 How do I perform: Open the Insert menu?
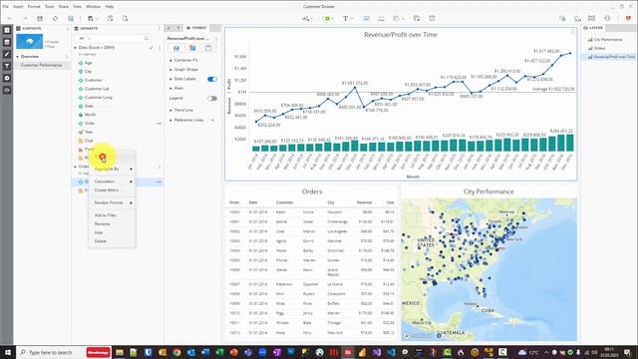pyautogui.click(x=18, y=7)
